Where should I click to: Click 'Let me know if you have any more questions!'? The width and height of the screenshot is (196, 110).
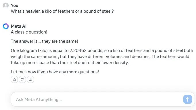[x=55, y=72]
